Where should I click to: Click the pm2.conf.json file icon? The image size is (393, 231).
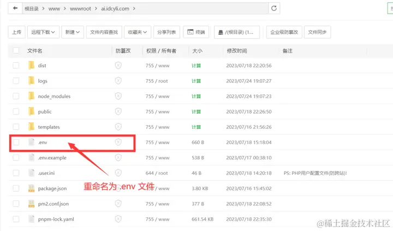click(31, 204)
